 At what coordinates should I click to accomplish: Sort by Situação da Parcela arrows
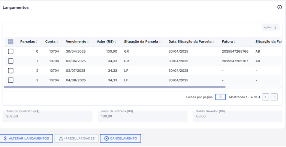(x=160, y=42)
